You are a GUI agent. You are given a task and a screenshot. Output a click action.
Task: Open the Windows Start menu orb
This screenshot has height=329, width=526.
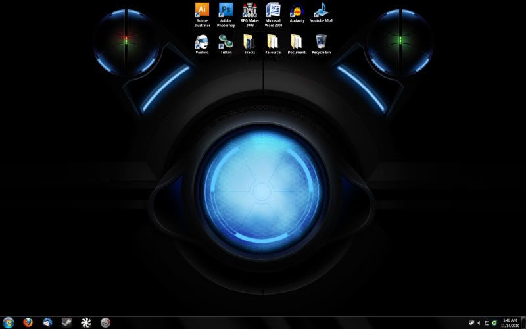[x=8, y=323]
